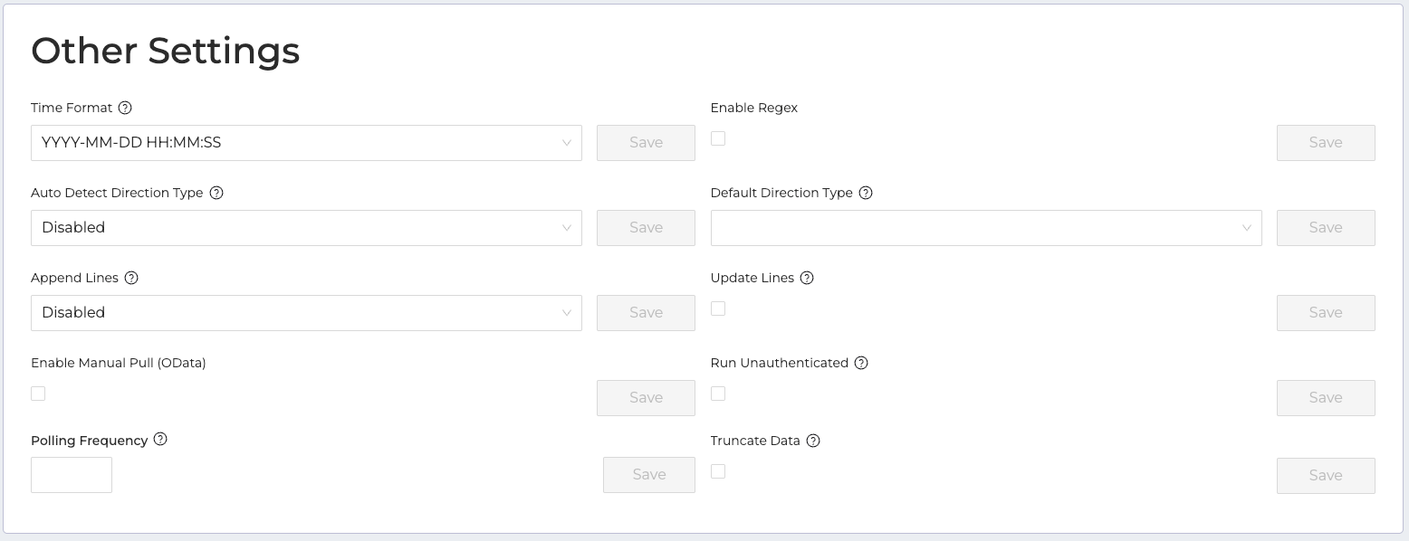Open the Update Lines help tooltip icon

click(x=807, y=278)
